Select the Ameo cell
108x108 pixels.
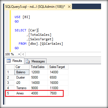(x=22, y=93)
